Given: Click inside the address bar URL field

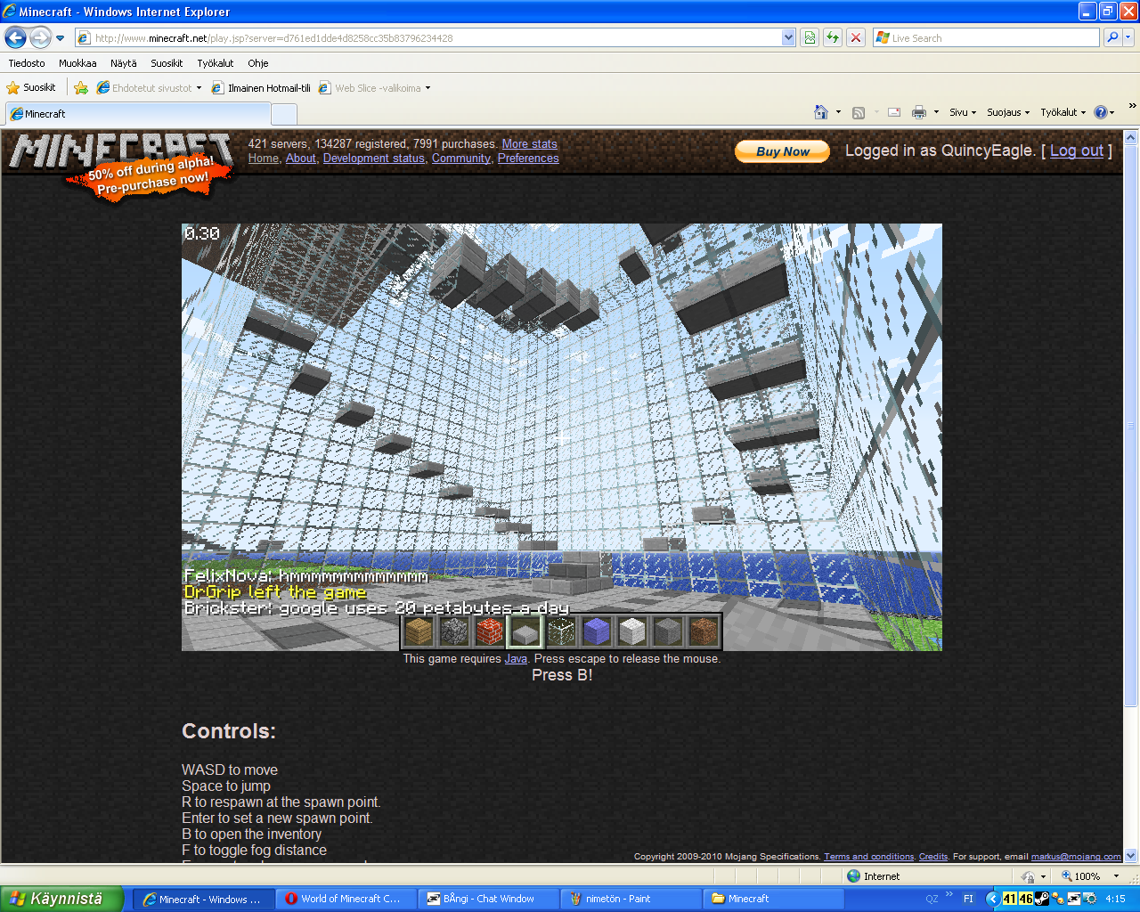Looking at the screenshot, I should pyautogui.click(x=436, y=37).
